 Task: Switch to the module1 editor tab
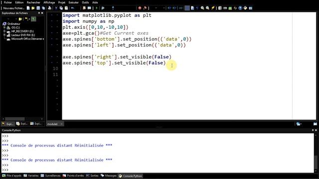52,124
